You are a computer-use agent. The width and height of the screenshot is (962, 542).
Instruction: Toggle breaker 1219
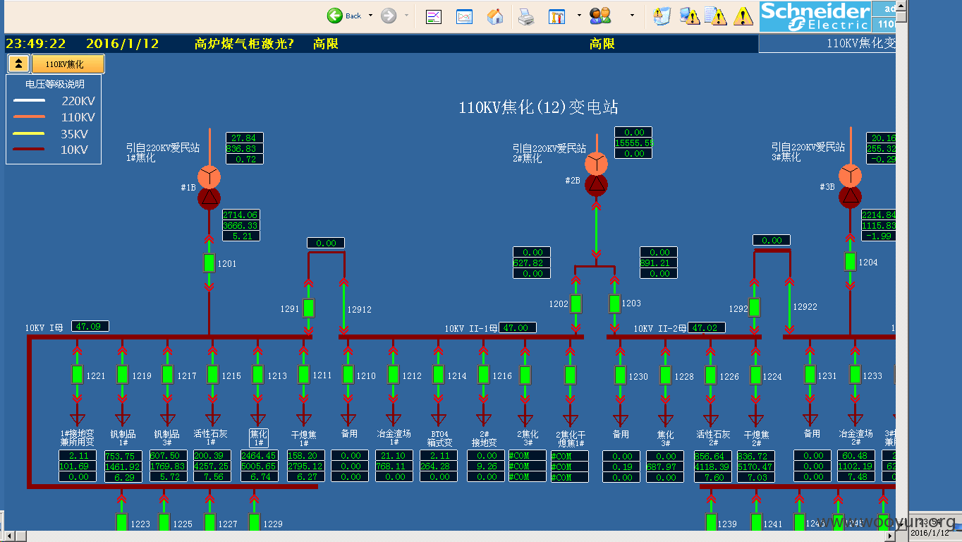point(123,375)
